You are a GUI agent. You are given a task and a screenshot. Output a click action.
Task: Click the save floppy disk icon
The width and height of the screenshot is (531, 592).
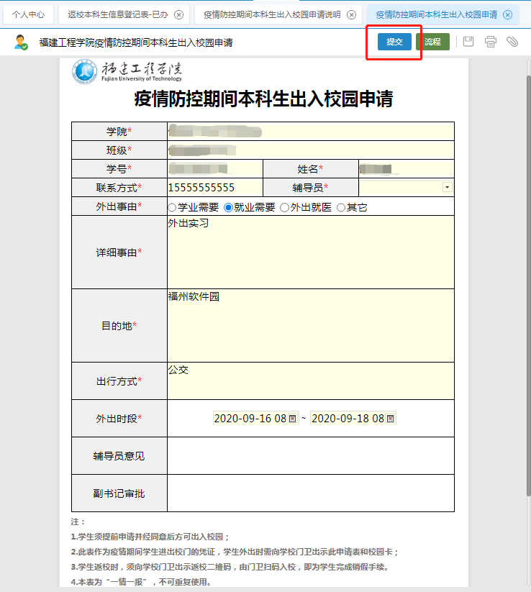(468, 42)
